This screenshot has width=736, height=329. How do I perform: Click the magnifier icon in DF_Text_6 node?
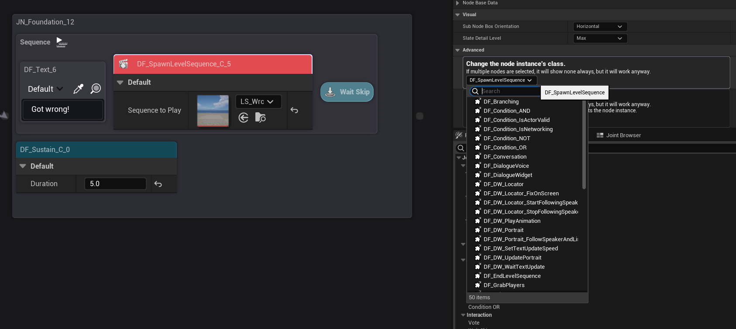point(96,89)
